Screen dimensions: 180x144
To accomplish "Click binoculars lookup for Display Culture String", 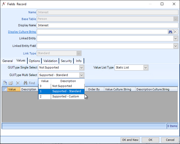I will point(170,32).
